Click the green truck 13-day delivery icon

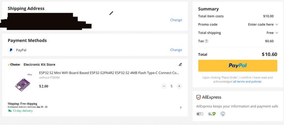[x=10, y=111]
